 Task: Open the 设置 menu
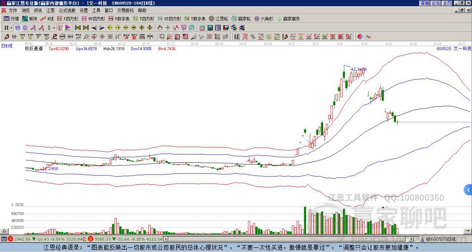coord(84,11)
